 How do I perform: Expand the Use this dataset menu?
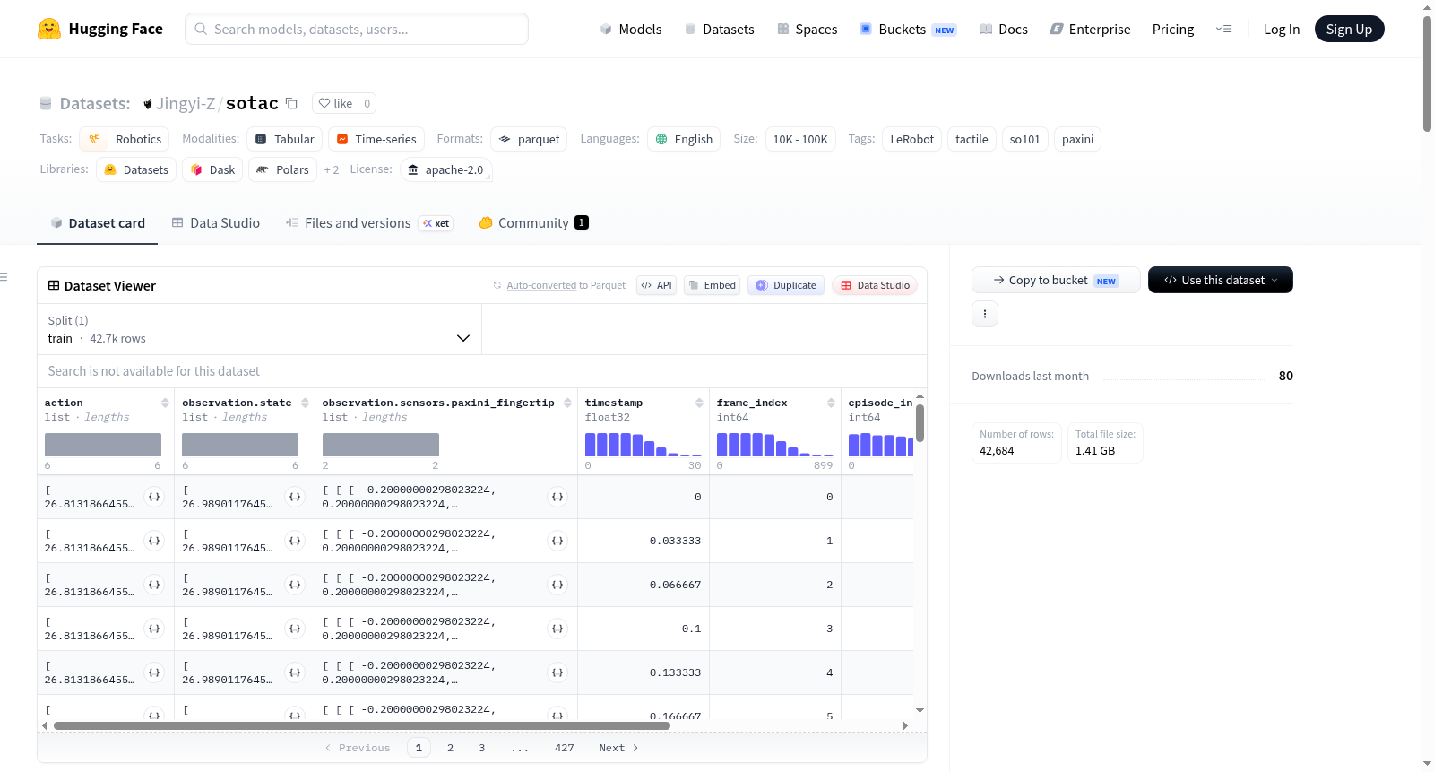[x=1221, y=280]
